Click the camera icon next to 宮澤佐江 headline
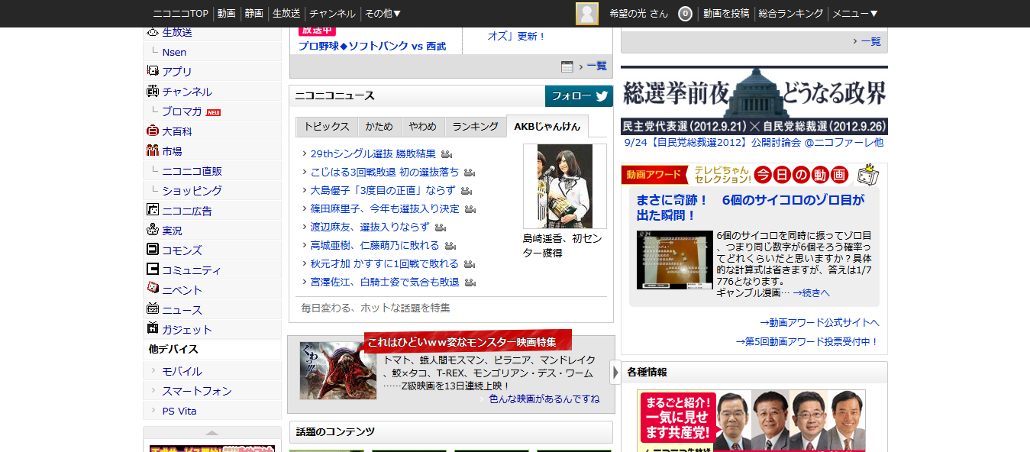 coord(470,282)
